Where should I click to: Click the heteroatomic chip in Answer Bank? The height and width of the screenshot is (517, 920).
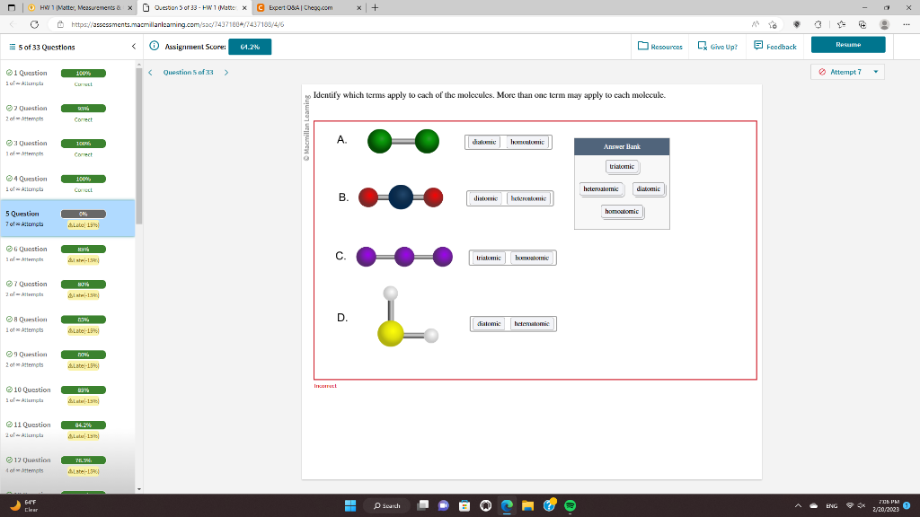click(601, 188)
